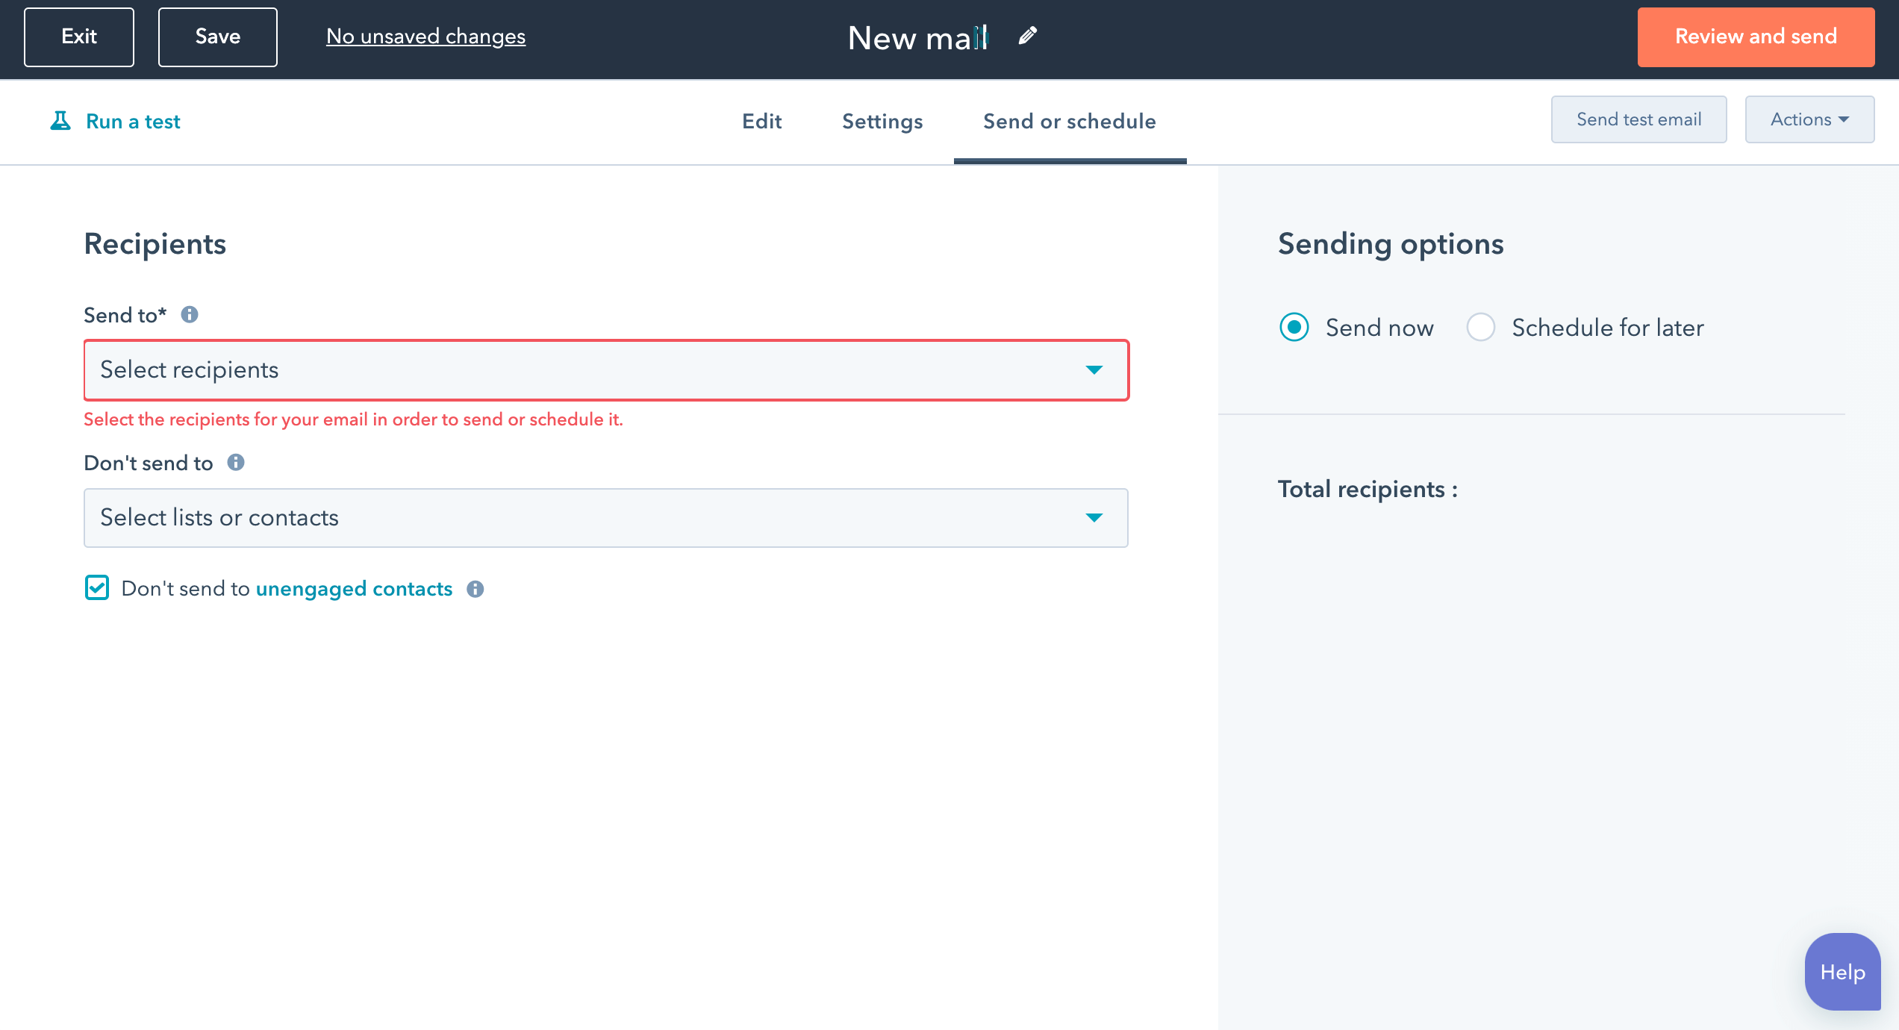Screen dimensions: 1899x1030
Task: Click the Send to input field
Action: tap(605, 369)
